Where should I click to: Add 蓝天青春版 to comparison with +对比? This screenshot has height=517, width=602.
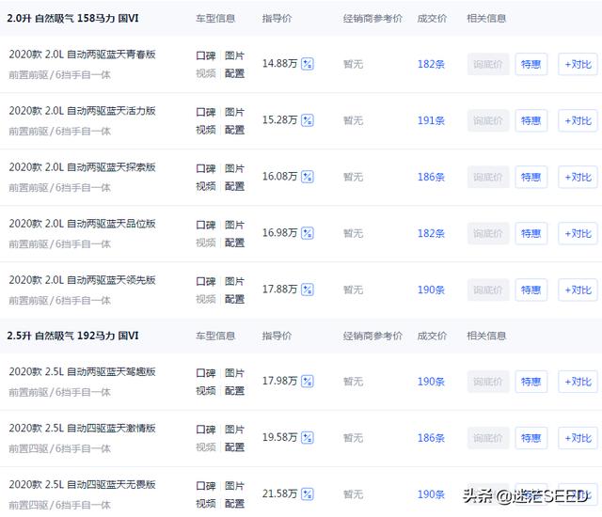click(578, 64)
